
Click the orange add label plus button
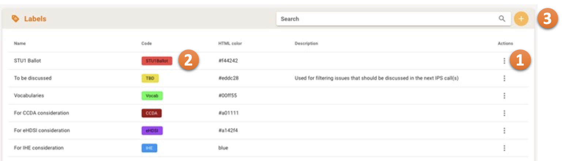521,19
